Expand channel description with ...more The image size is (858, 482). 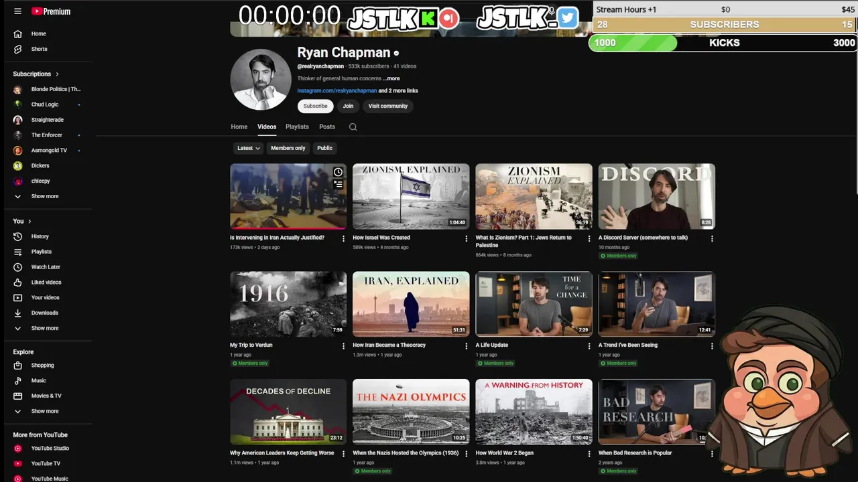tap(391, 78)
